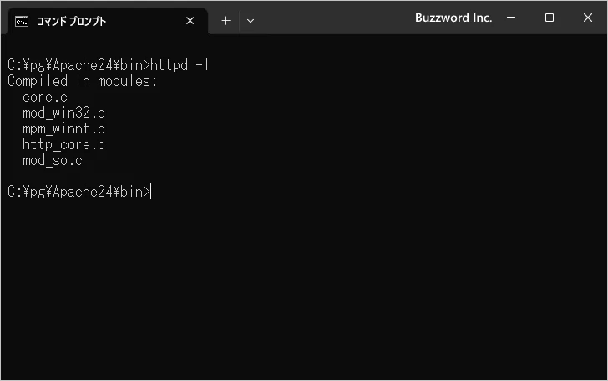The height and width of the screenshot is (381, 608).
Task: Minimize the terminal window
Action: [x=511, y=18]
